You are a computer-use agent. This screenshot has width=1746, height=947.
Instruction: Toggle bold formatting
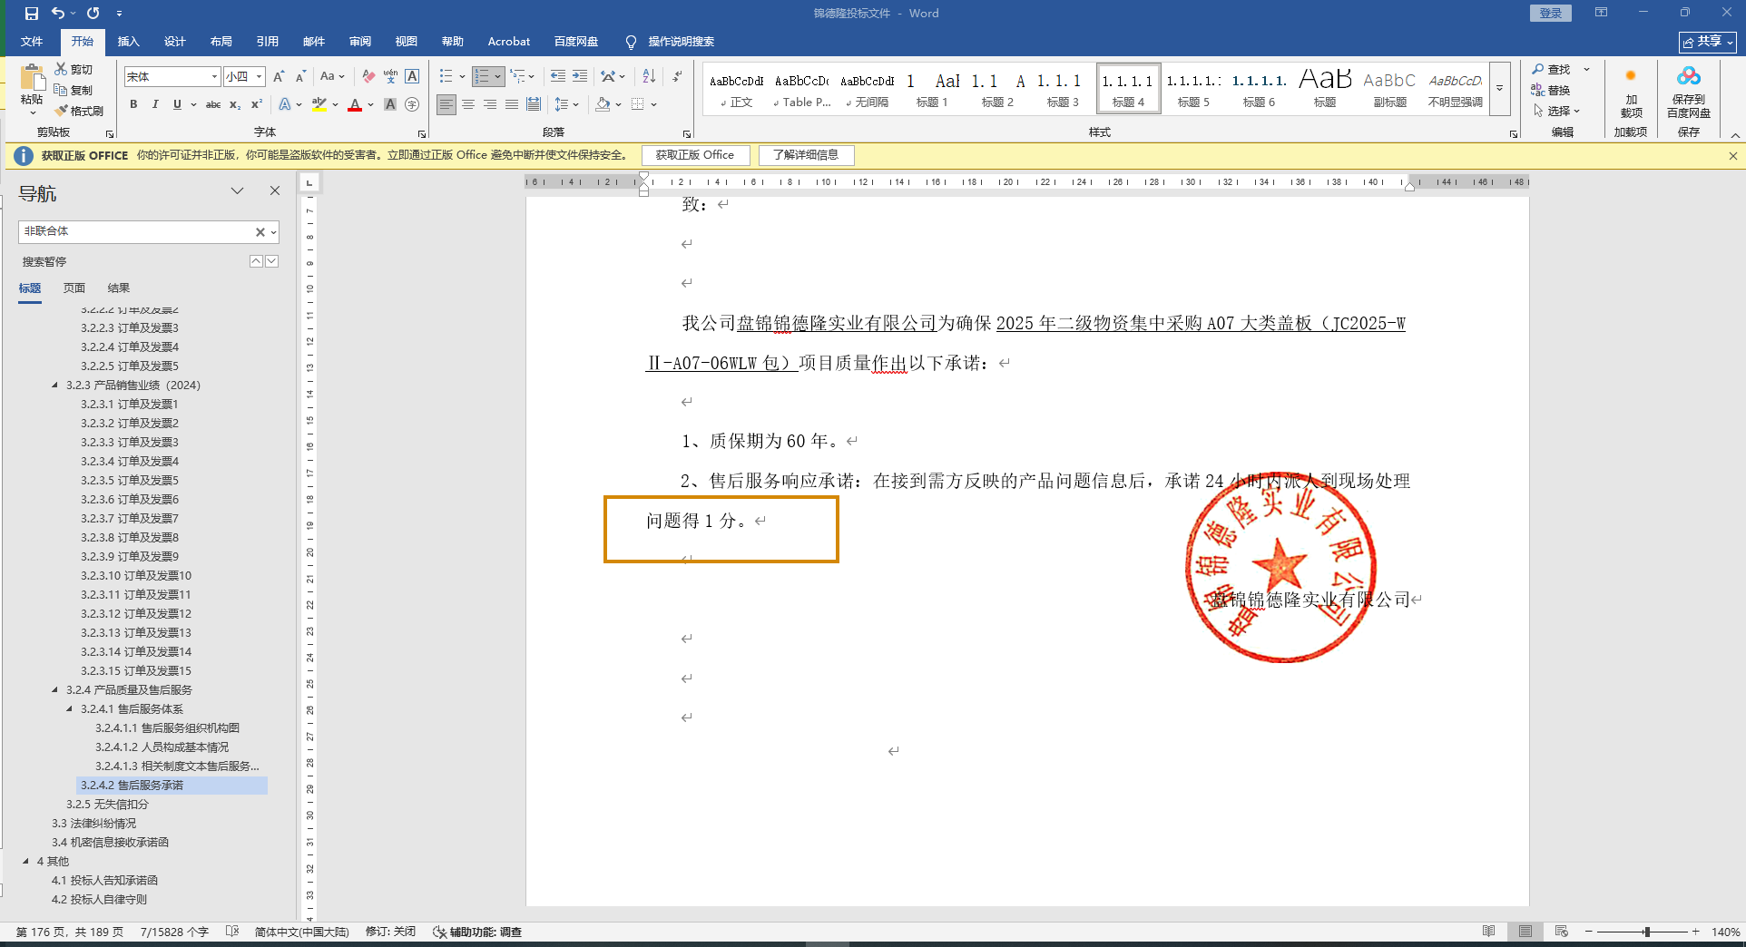(133, 104)
